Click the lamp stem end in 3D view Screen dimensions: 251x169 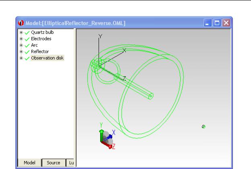[x=150, y=96]
